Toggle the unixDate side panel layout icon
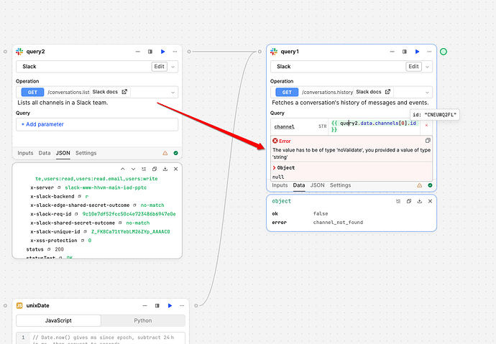 coord(157,305)
